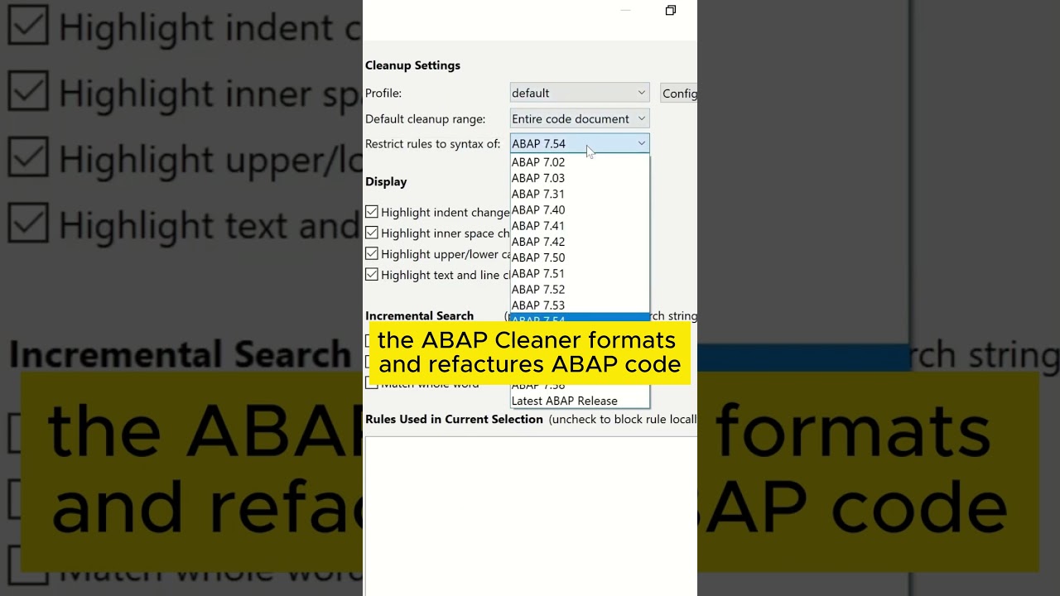Expand the Default cleanup range dropdown
This screenshot has width=1060, height=596.
[579, 118]
